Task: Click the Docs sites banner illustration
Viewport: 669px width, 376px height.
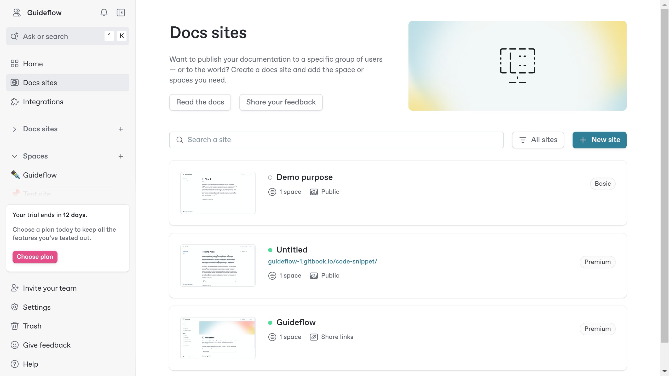Action: coord(517,66)
